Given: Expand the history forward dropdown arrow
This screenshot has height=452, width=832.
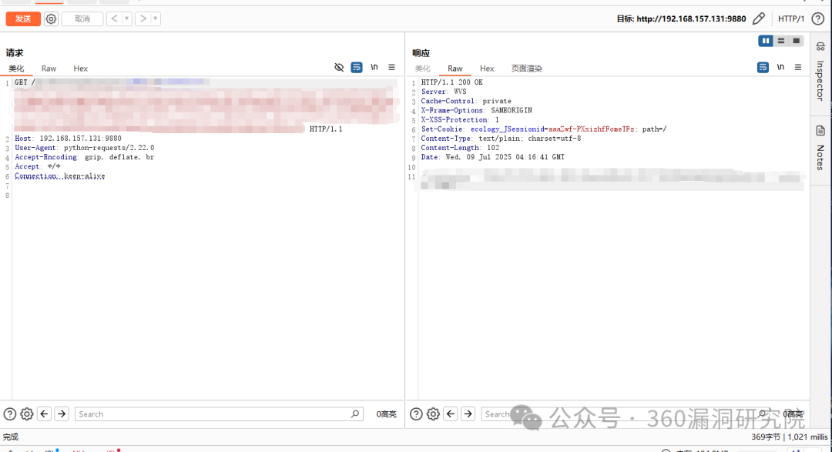Looking at the screenshot, I should pos(156,18).
